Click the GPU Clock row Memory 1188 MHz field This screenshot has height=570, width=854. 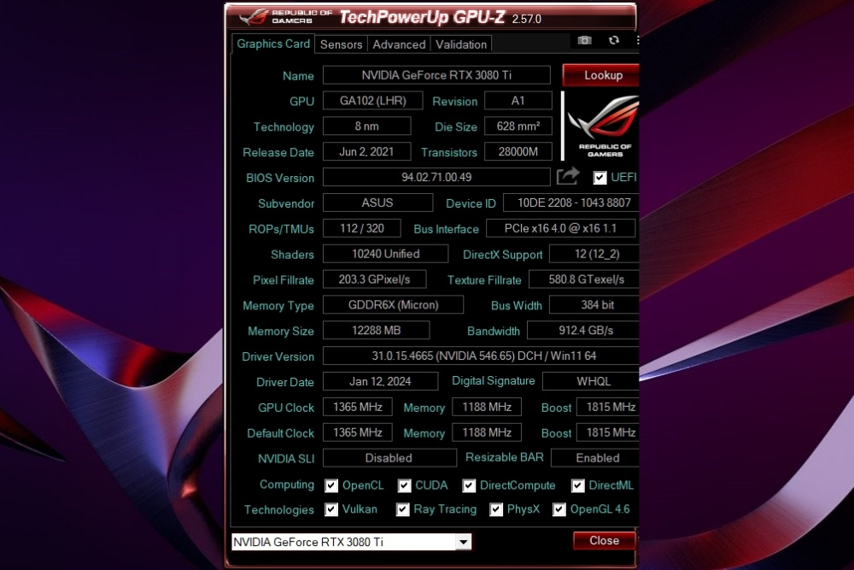[487, 407]
